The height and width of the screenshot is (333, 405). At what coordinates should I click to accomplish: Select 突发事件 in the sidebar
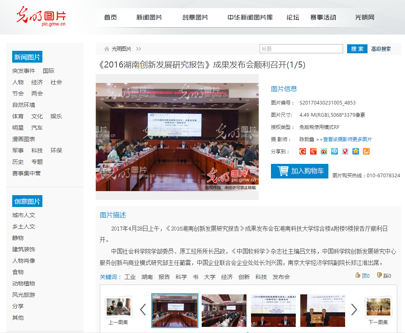24,71
